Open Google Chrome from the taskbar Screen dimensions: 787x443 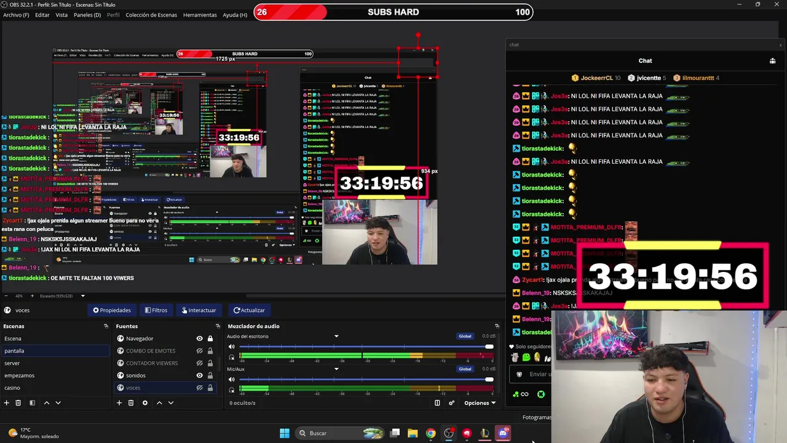[x=430, y=433]
